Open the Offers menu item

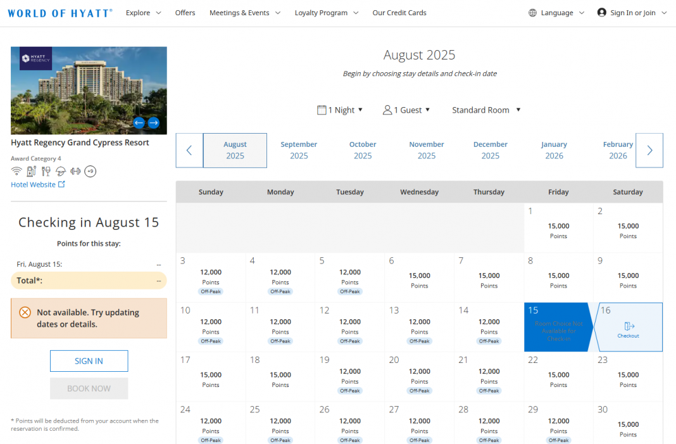pyautogui.click(x=185, y=12)
